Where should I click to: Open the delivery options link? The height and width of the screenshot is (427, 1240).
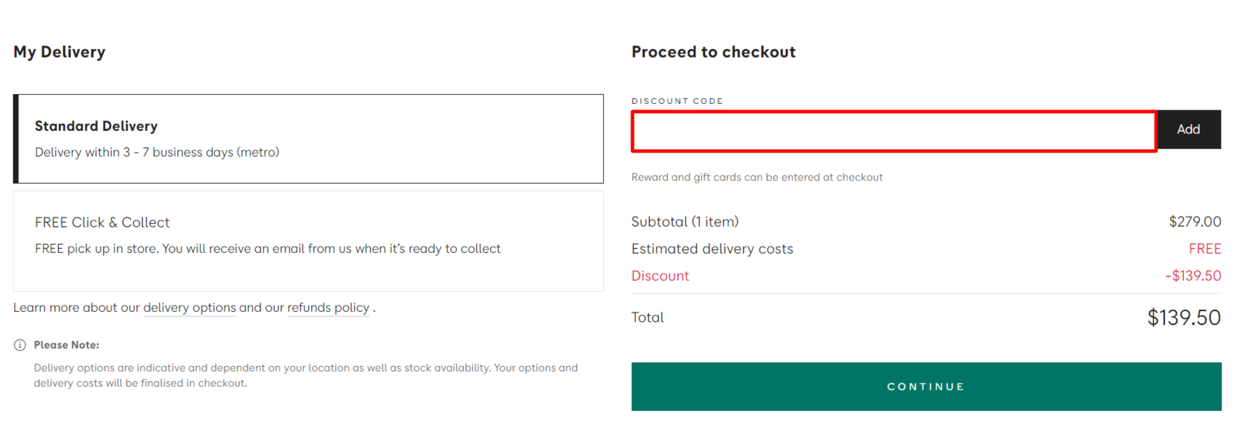tap(189, 308)
